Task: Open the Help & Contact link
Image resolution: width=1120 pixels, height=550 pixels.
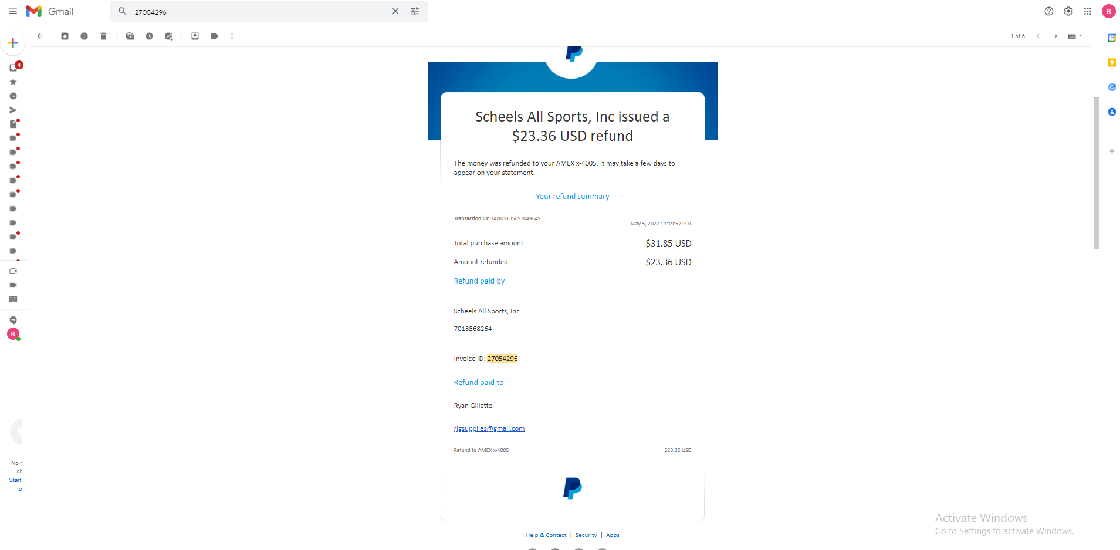Action: click(x=546, y=535)
